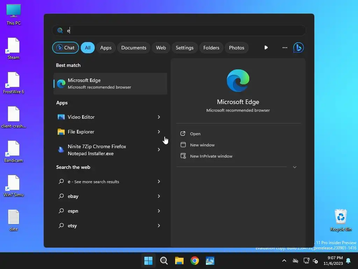Click 'e - See more search results'
Viewport: 358px width, 269px height.
pos(110,181)
